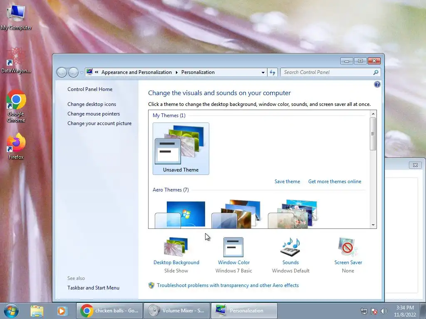This screenshot has height=319, width=426.
Task: Select the Characters Aero theme thumbnail
Action: [x=293, y=214]
